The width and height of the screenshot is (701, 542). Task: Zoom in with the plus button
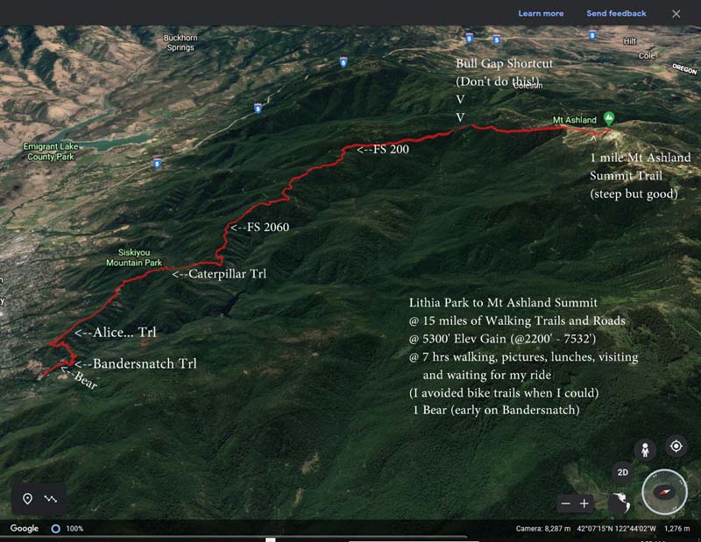(584, 504)
